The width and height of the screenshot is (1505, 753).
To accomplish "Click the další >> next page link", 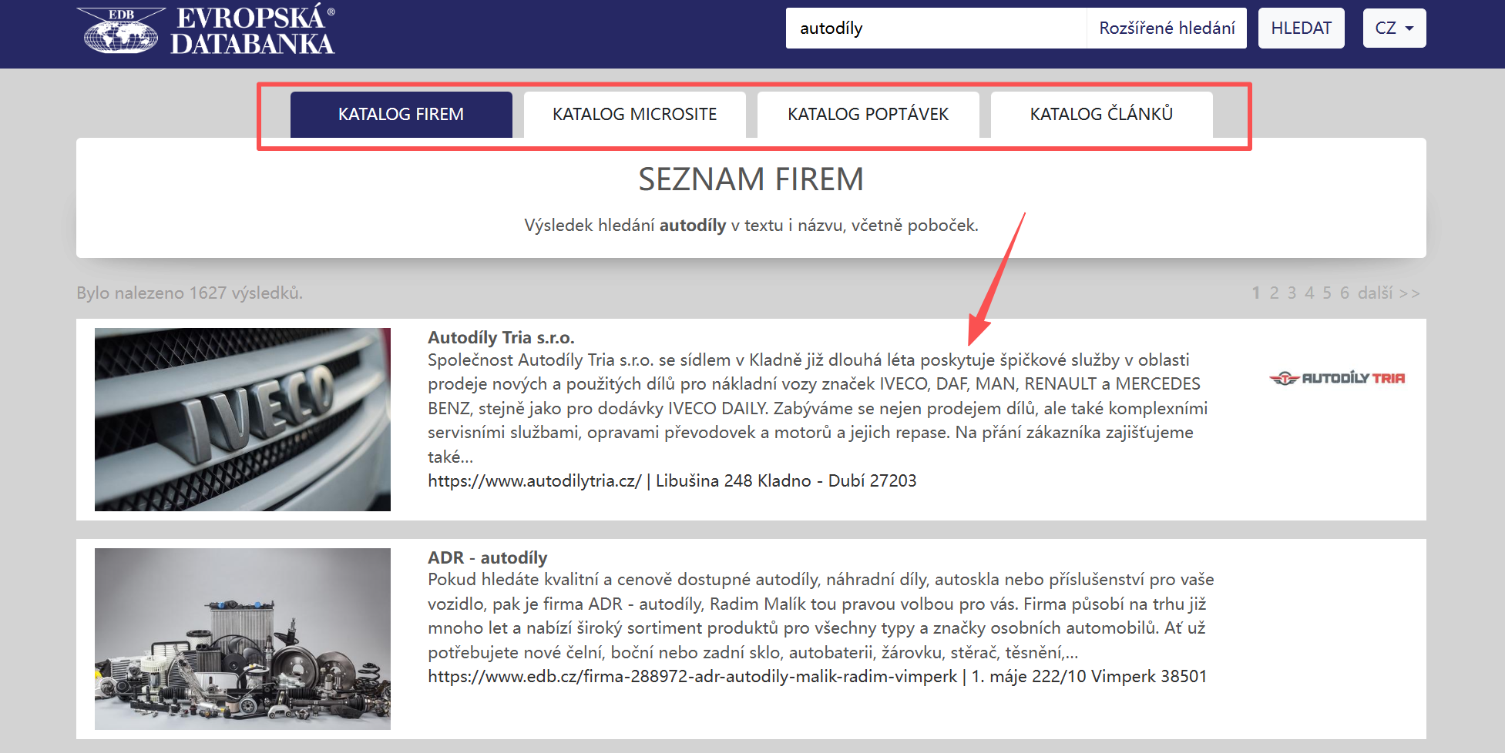I will (x=1388, y=293).
